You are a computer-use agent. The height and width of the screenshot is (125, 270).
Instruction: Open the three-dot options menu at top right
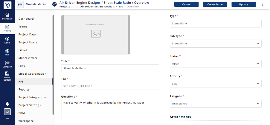[263, 4]
